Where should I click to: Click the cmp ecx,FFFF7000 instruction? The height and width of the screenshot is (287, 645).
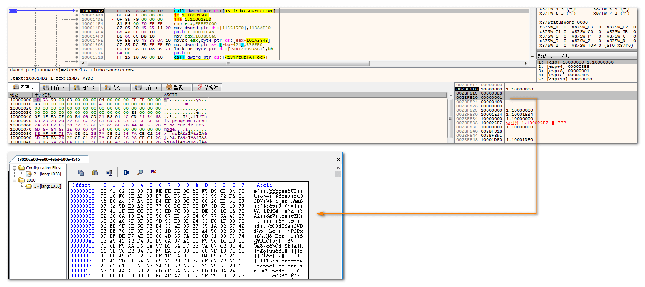(195, 23)
